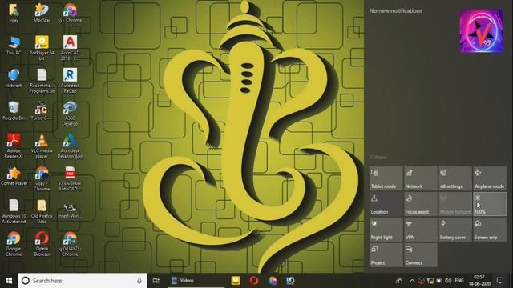Image resolution: width=513 pixels, height=288 pixels.
Task: Open All settings from action center
Action: coord(455,178)
